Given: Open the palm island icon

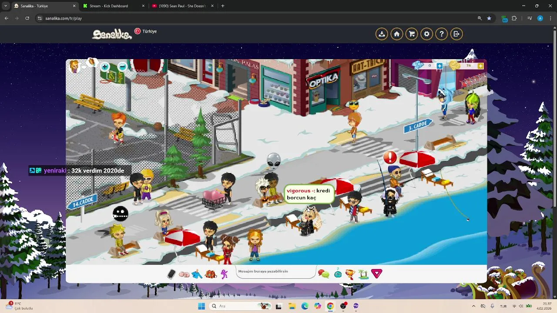Looking at the screenshot, I should click(363, 274).
